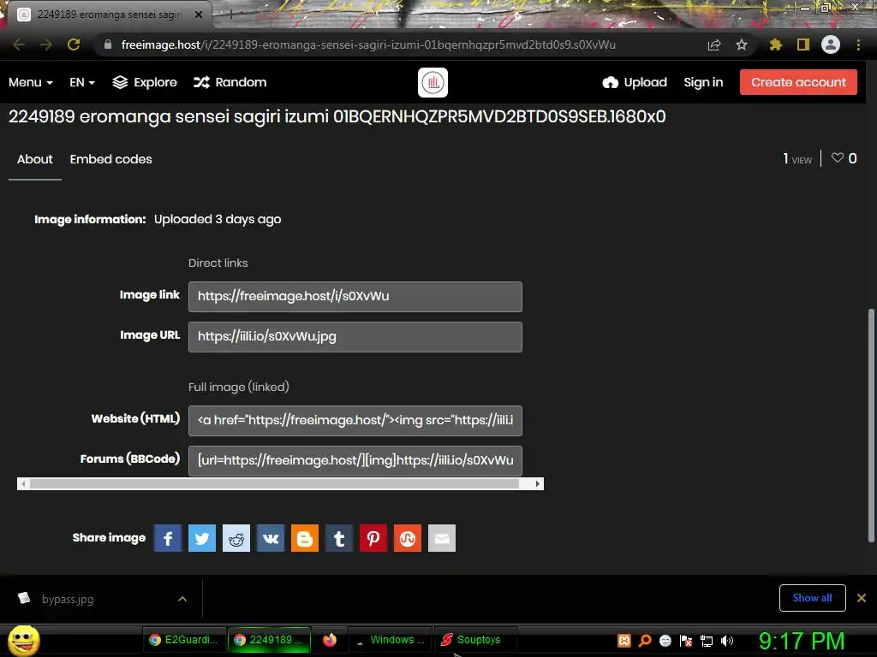
Task: Click the Forums (BBCode) code field
Action: (x=355, y=461)
